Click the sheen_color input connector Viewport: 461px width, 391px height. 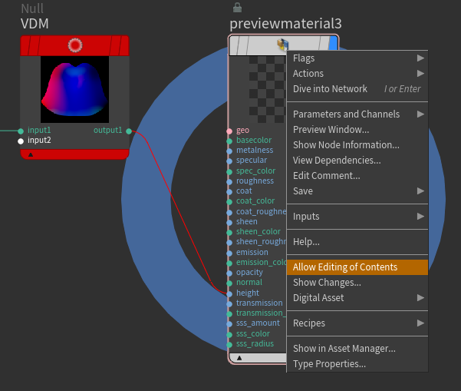click(229, 232)
